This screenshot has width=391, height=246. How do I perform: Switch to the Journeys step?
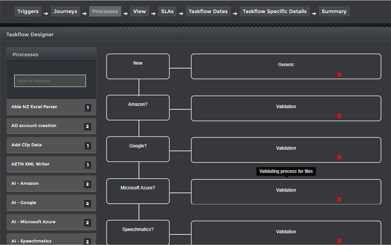65,11
